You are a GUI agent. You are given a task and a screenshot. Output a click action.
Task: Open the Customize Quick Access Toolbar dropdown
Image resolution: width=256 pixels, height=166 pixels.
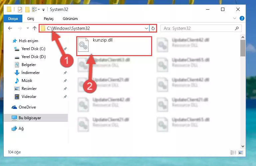click(x=43, y=10)
